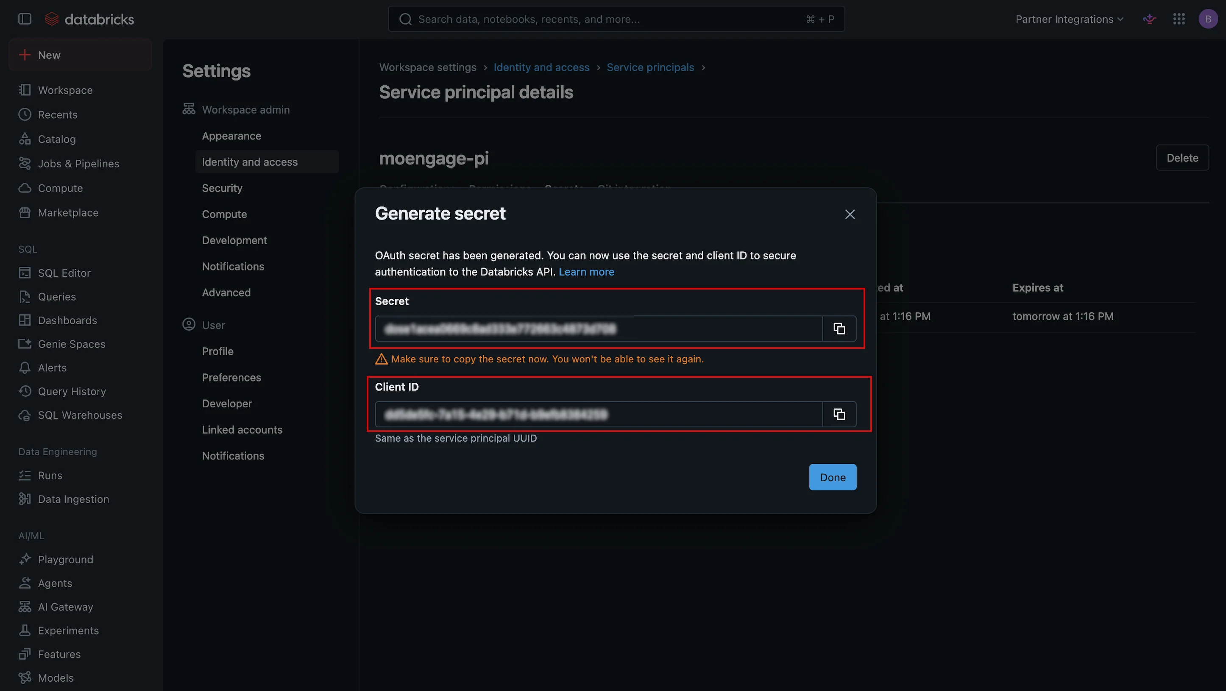Viewport: 1226px width, 691px height.
Task: Open Catalog icon in sidebar
Action: pos(25,139)
